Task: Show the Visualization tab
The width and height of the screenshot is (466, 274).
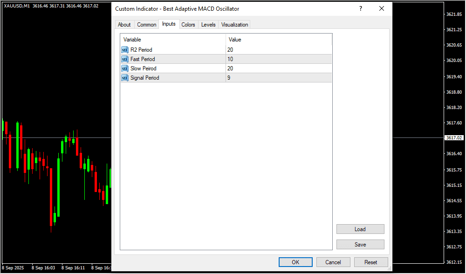Action: 234,25
